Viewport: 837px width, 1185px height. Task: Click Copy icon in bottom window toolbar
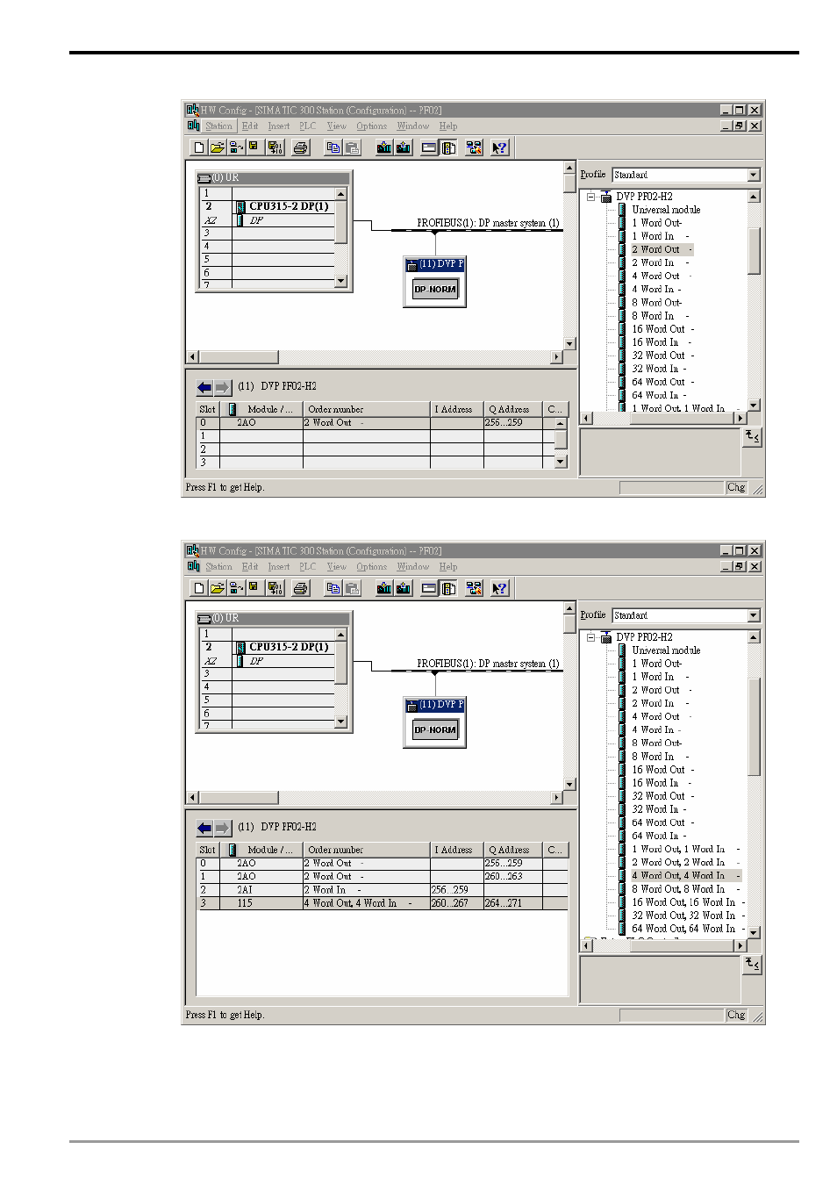pyautogui.click(x=333, y=588)
